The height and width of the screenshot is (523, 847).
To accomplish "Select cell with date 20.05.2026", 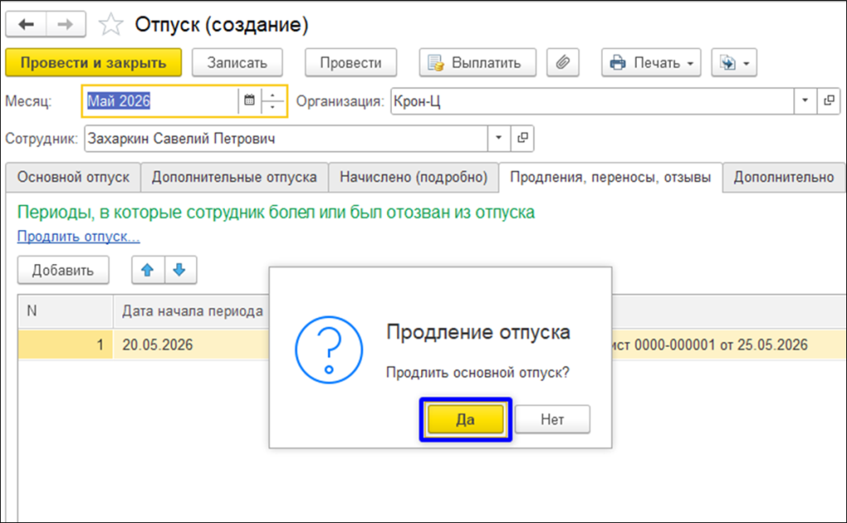I will pos(191,345).
